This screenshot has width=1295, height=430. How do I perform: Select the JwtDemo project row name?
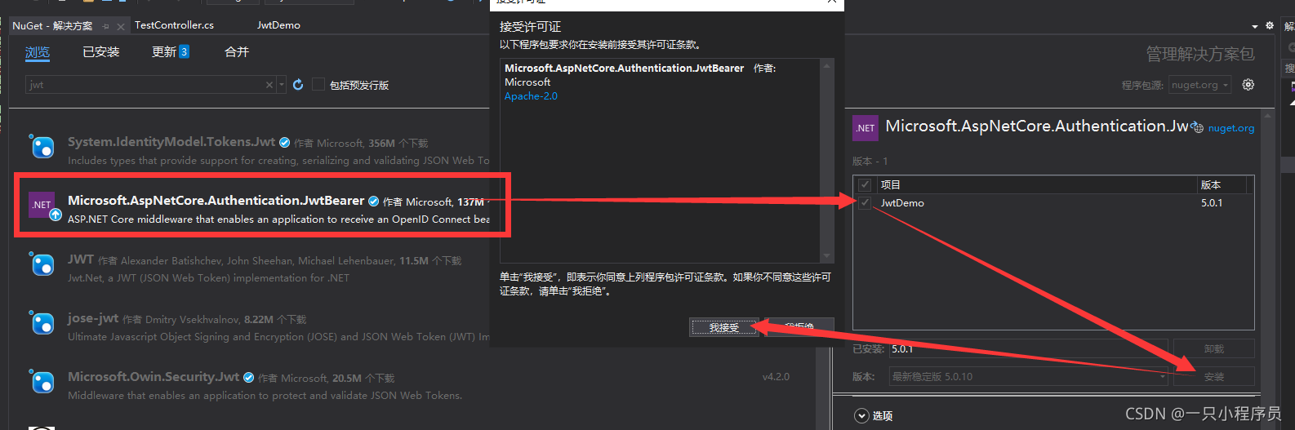click(x=902, y=203)
